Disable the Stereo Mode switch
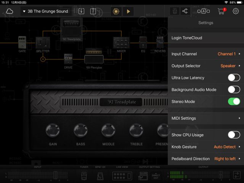Screen dimensions: 244x183 click(234, 101)
